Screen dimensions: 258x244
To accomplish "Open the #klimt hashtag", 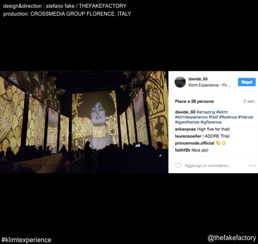I will (x=222, y=112).
